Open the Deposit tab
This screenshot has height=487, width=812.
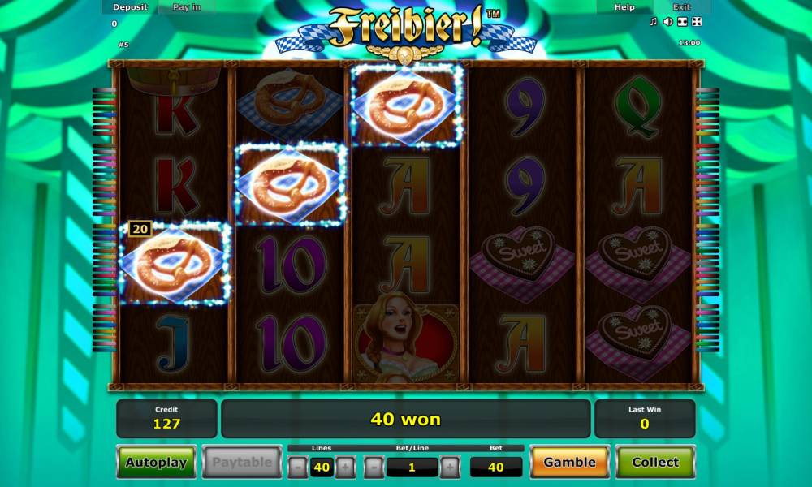[130, 7]
